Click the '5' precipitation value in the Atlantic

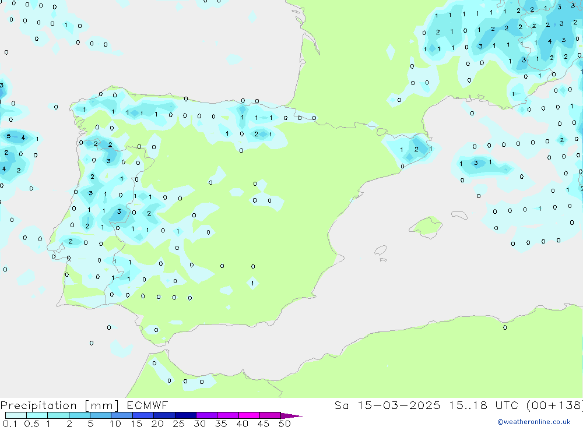pyautogui.click(x=9, y=136)
